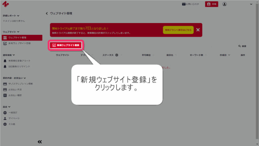Open その他 gear item
259x146 pixels.
coord(9,124)
